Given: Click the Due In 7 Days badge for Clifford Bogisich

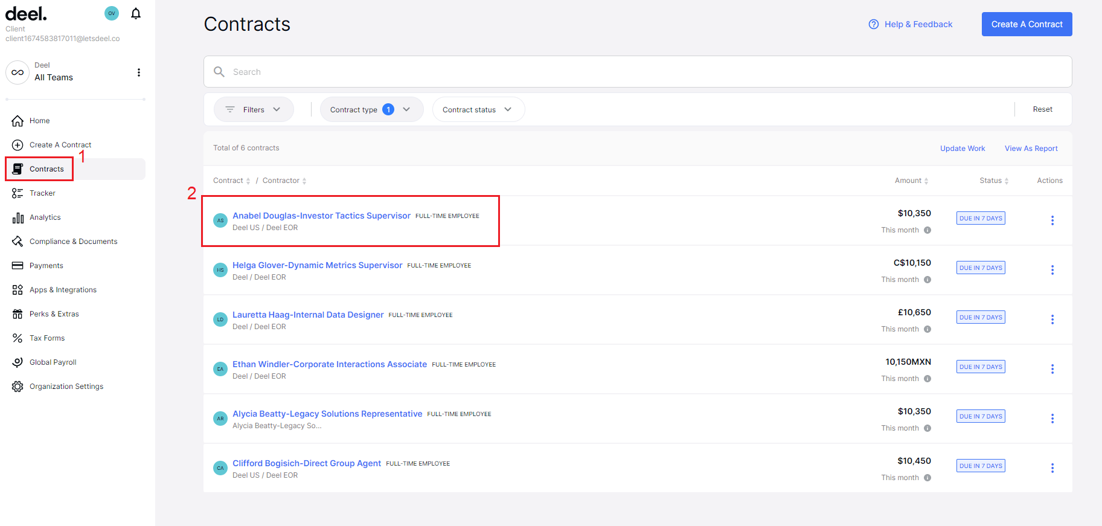Looking at the screenshot, I should (x=981, y=466).
